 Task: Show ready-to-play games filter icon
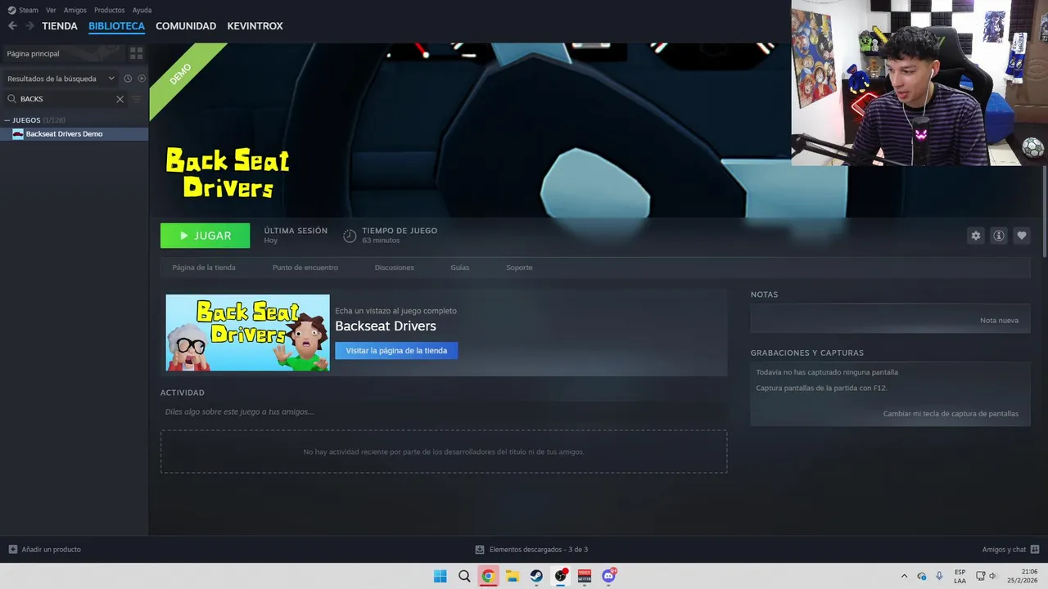[x=142, y=79]
